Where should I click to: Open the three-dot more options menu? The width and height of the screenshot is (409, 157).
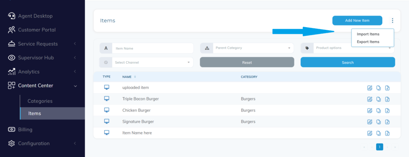pyautogui.click(x=392, y=21)
